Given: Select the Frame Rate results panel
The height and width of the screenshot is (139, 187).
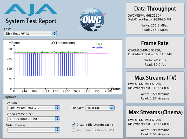Looking at the screenshot, I should click(x=155, y=53).
